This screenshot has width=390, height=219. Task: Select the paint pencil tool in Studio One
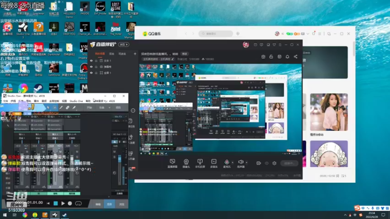pyautogui.click(x=61, y=108)
